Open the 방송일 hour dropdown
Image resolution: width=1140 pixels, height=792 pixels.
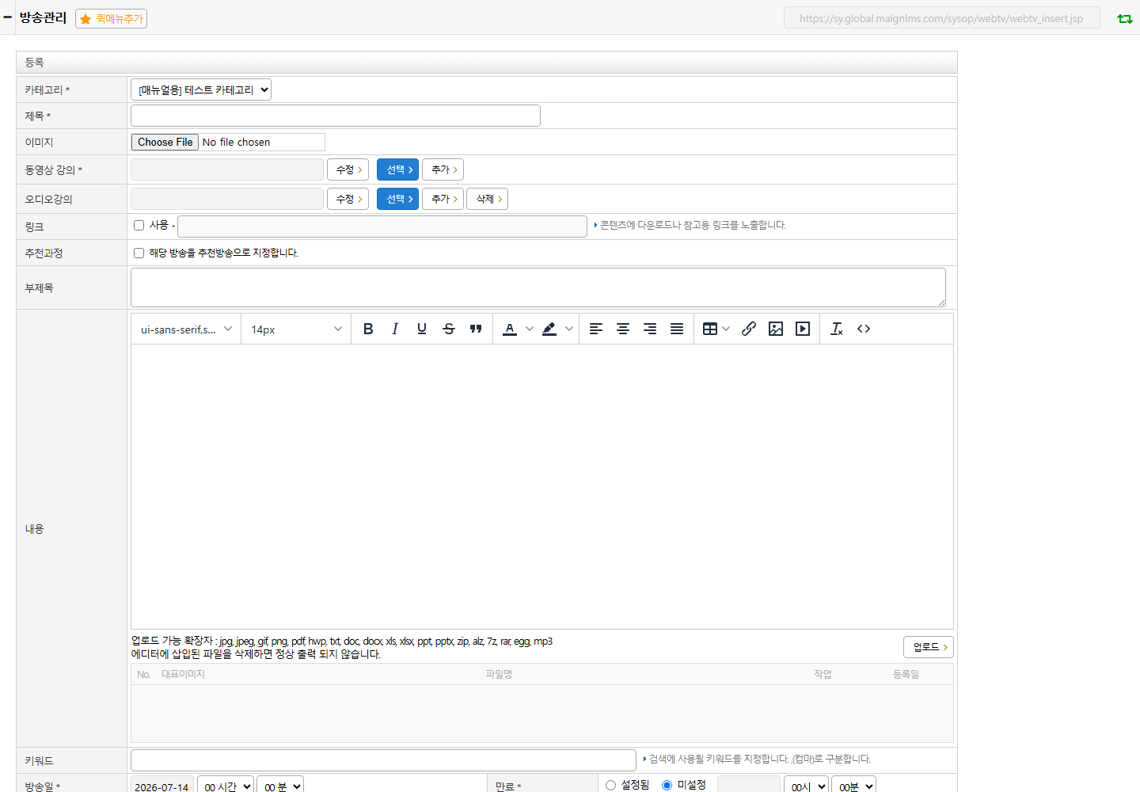(x=226, y=786)
